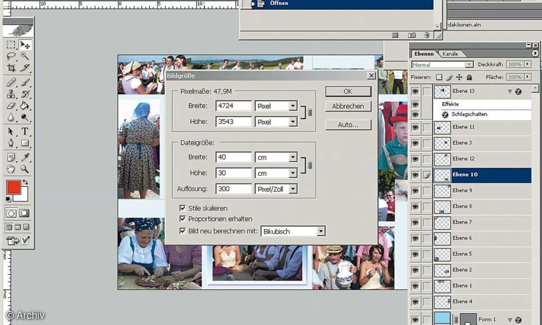
Task: Select the Paint Bucket tool
Action: click(25, 106)
